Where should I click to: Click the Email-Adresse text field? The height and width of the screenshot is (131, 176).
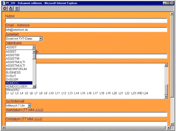pyautogui.click(x=86, y=30)
